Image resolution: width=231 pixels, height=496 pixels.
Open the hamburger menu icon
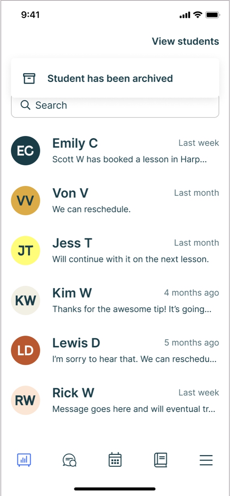[206, 460]
